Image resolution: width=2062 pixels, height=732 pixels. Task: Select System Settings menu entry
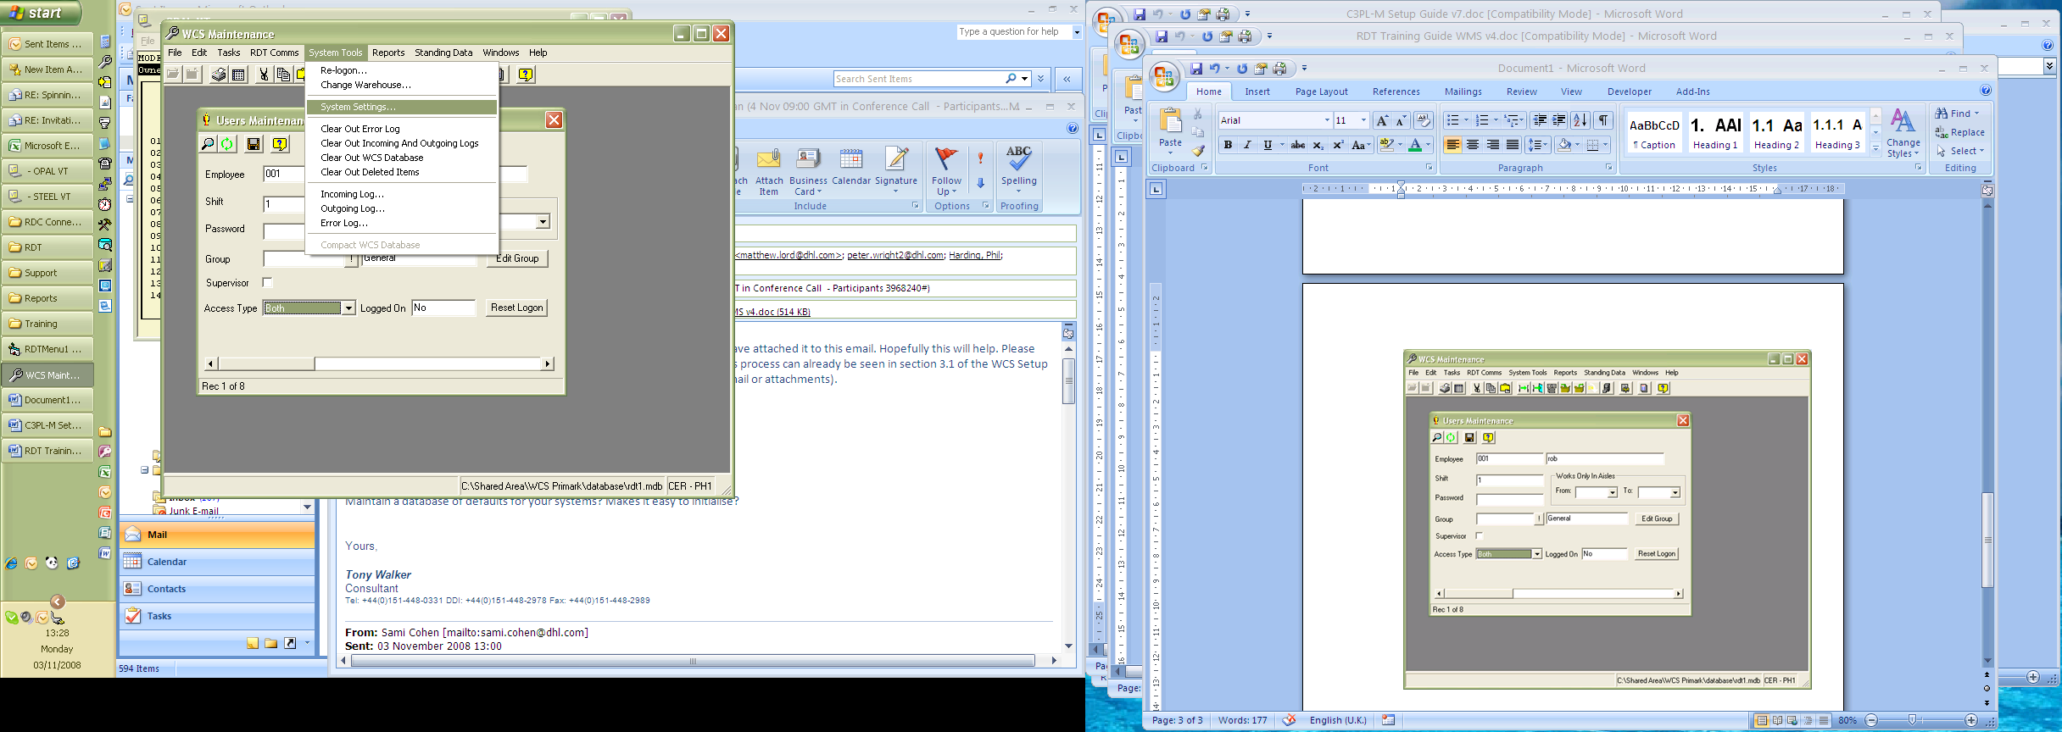(402, 107)
